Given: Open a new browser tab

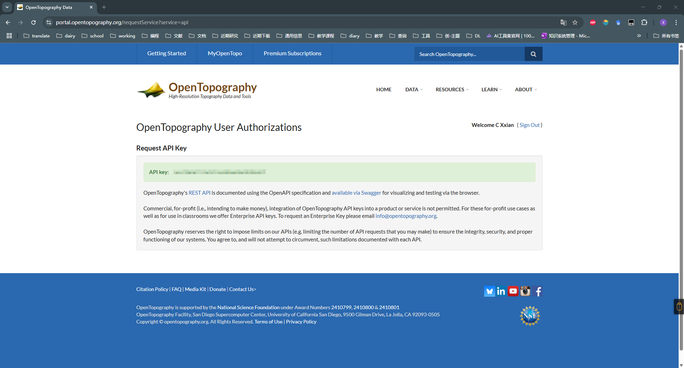Looking at the screenshot, I should (x=104, y=7).
